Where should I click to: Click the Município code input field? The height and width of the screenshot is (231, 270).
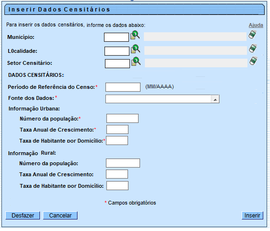click(116, 37)
